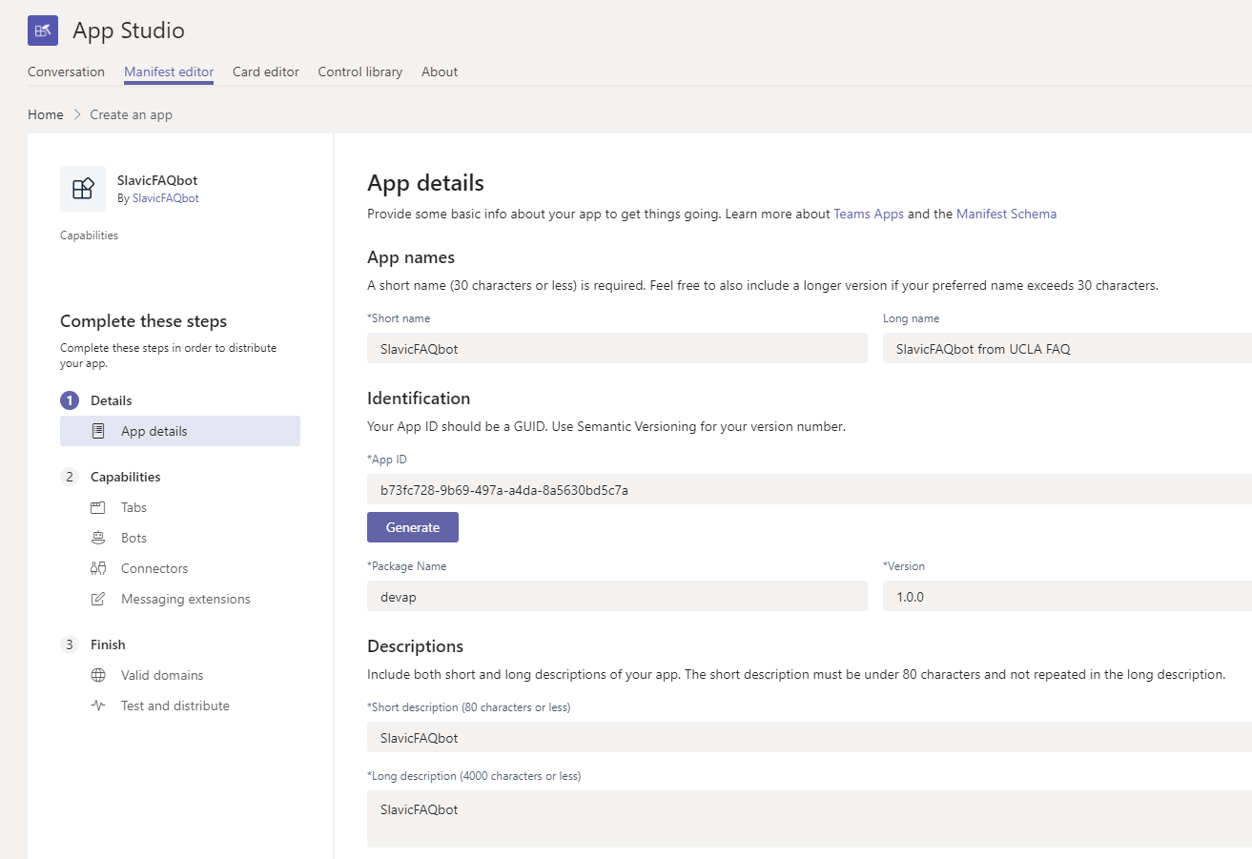Click the Details step heading

point(112,400)
